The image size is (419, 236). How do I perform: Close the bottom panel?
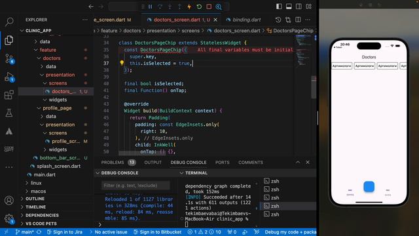click(308, 162)
